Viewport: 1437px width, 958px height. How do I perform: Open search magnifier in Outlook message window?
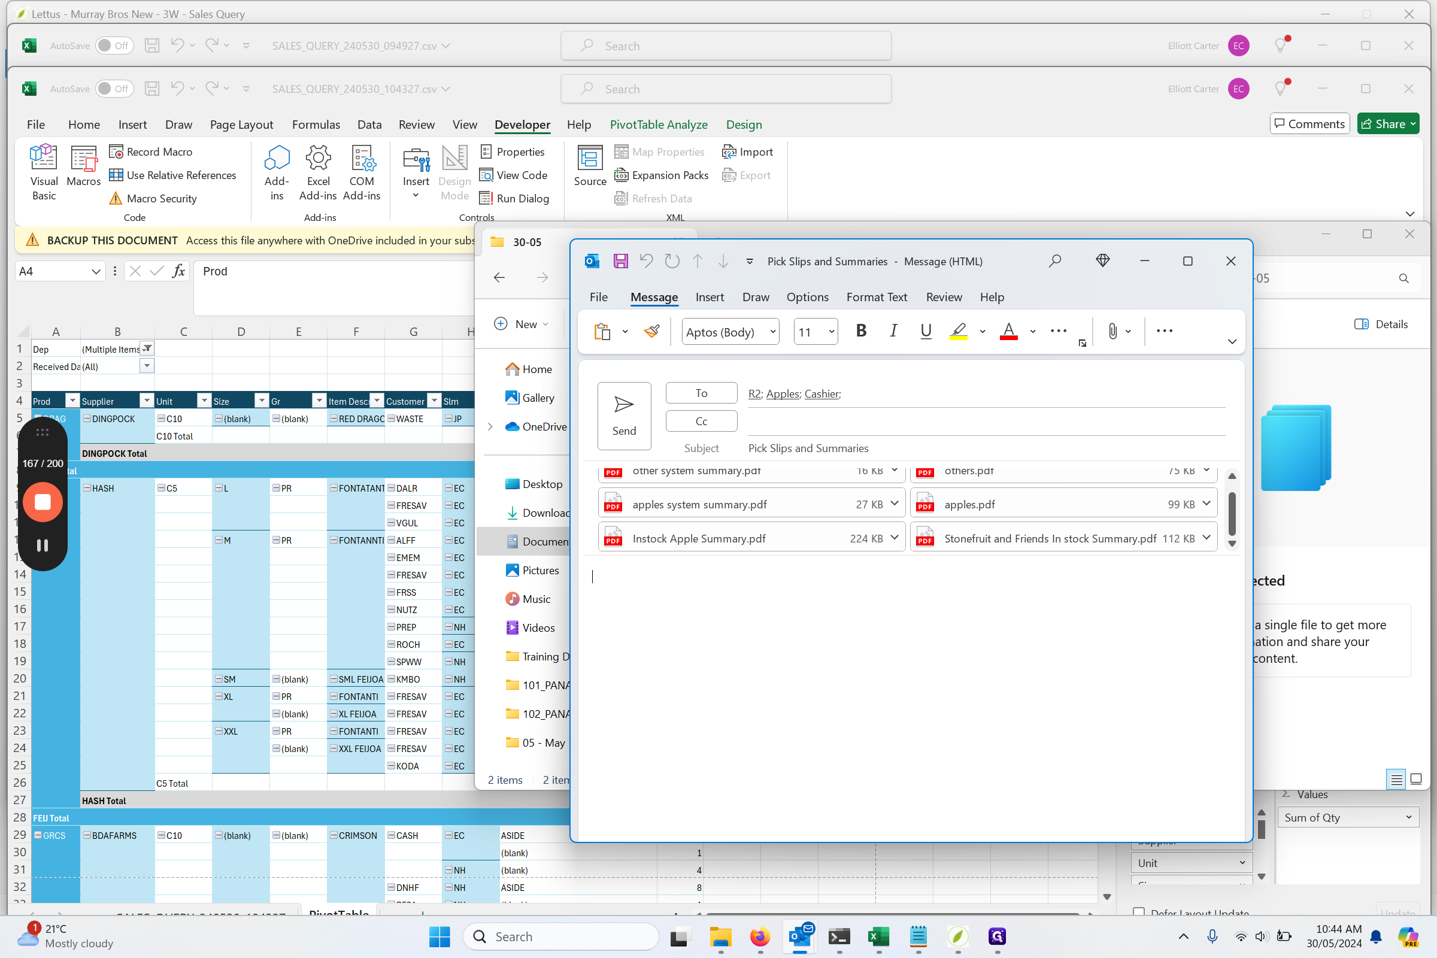click(1054, 262)
